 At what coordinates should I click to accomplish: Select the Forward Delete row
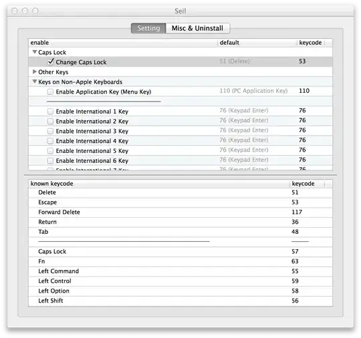click(180, 212)
